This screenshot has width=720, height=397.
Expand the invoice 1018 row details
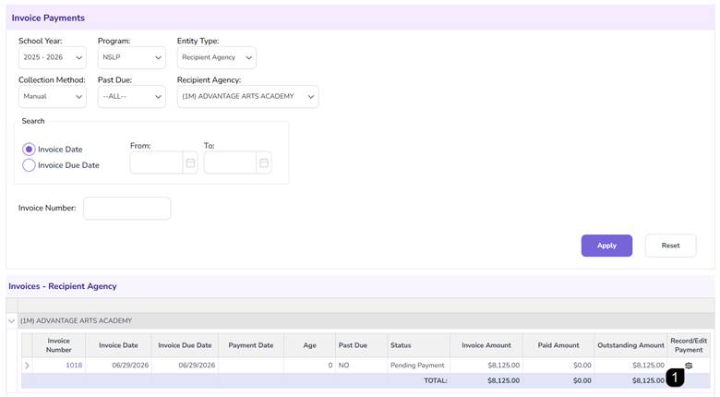27,366
